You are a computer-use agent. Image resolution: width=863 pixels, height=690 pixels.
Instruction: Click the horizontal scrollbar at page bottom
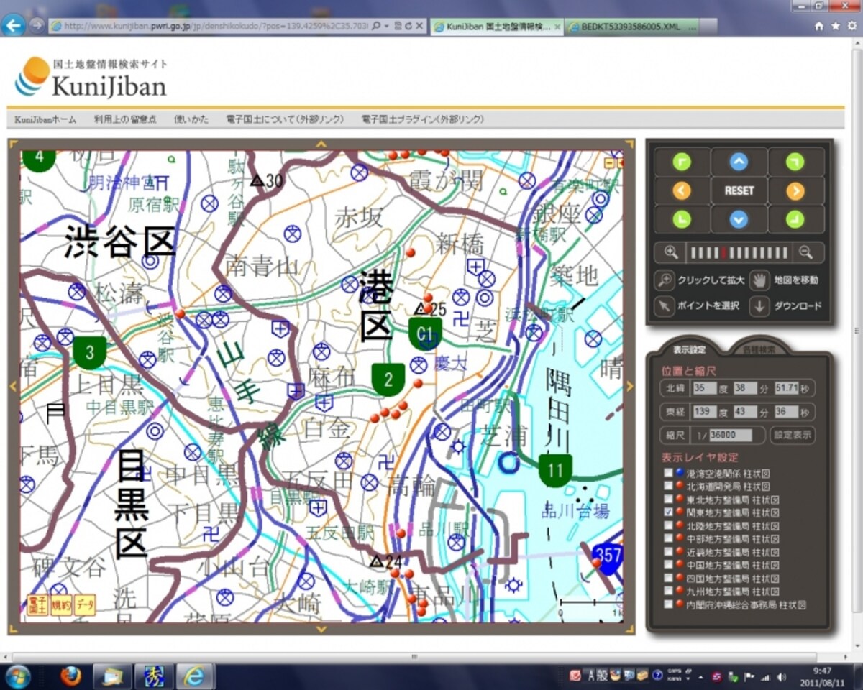coord(414,656)
